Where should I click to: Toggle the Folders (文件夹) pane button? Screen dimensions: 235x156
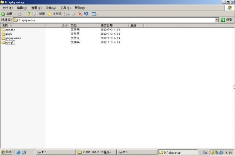click(x=55, y=14)
